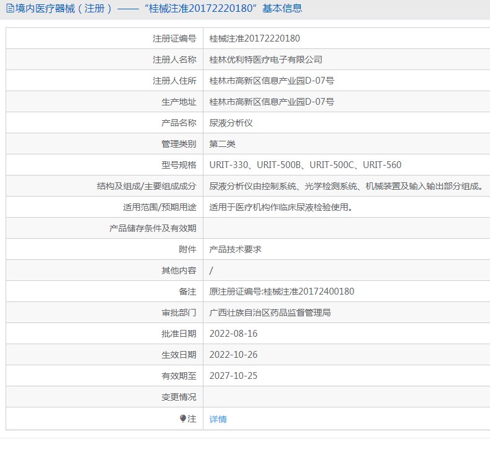The width and height of the screenshot is (490, 449).
Task: Click the 注册人名称 label
Action: click(174, 60)
